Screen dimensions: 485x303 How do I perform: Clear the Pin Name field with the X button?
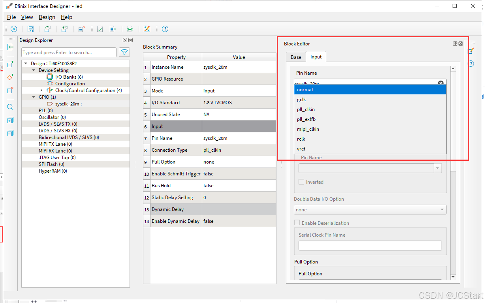coord(441,83)
